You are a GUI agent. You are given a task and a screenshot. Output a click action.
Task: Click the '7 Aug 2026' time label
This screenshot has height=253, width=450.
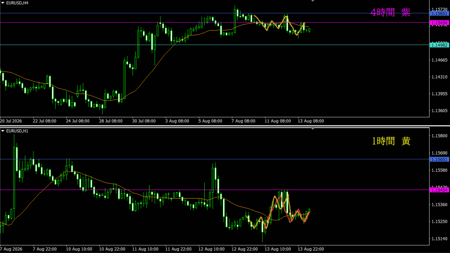[11, 249]
